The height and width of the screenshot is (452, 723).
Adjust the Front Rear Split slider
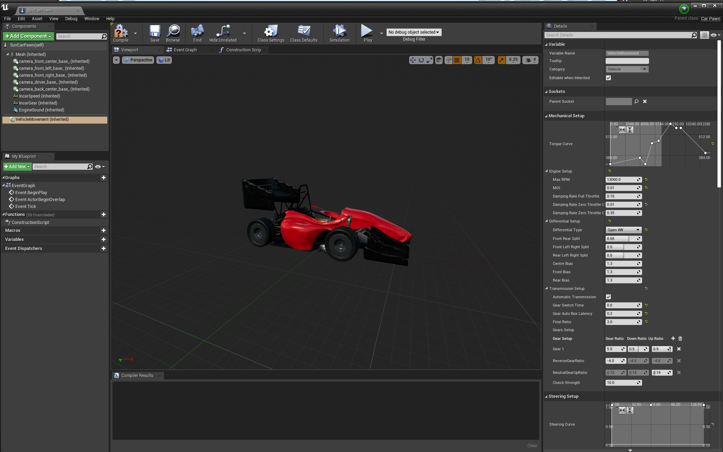point(624,238)
